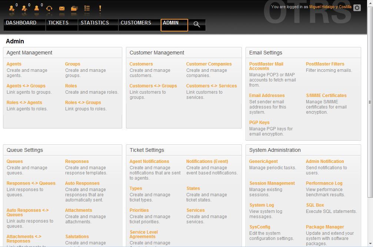Click the envelope email ticket icon
Image resolution: width=373 pixels, height=247 pixels.
(x=62, y=8)
